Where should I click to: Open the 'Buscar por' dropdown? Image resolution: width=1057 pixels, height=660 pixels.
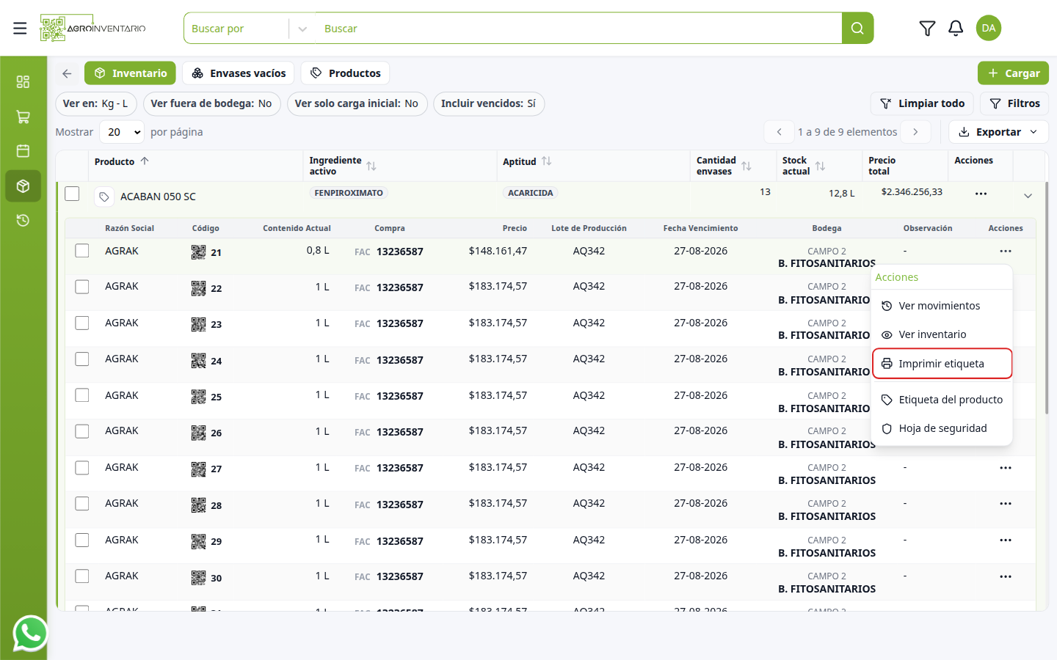click(x=250, y=29)
